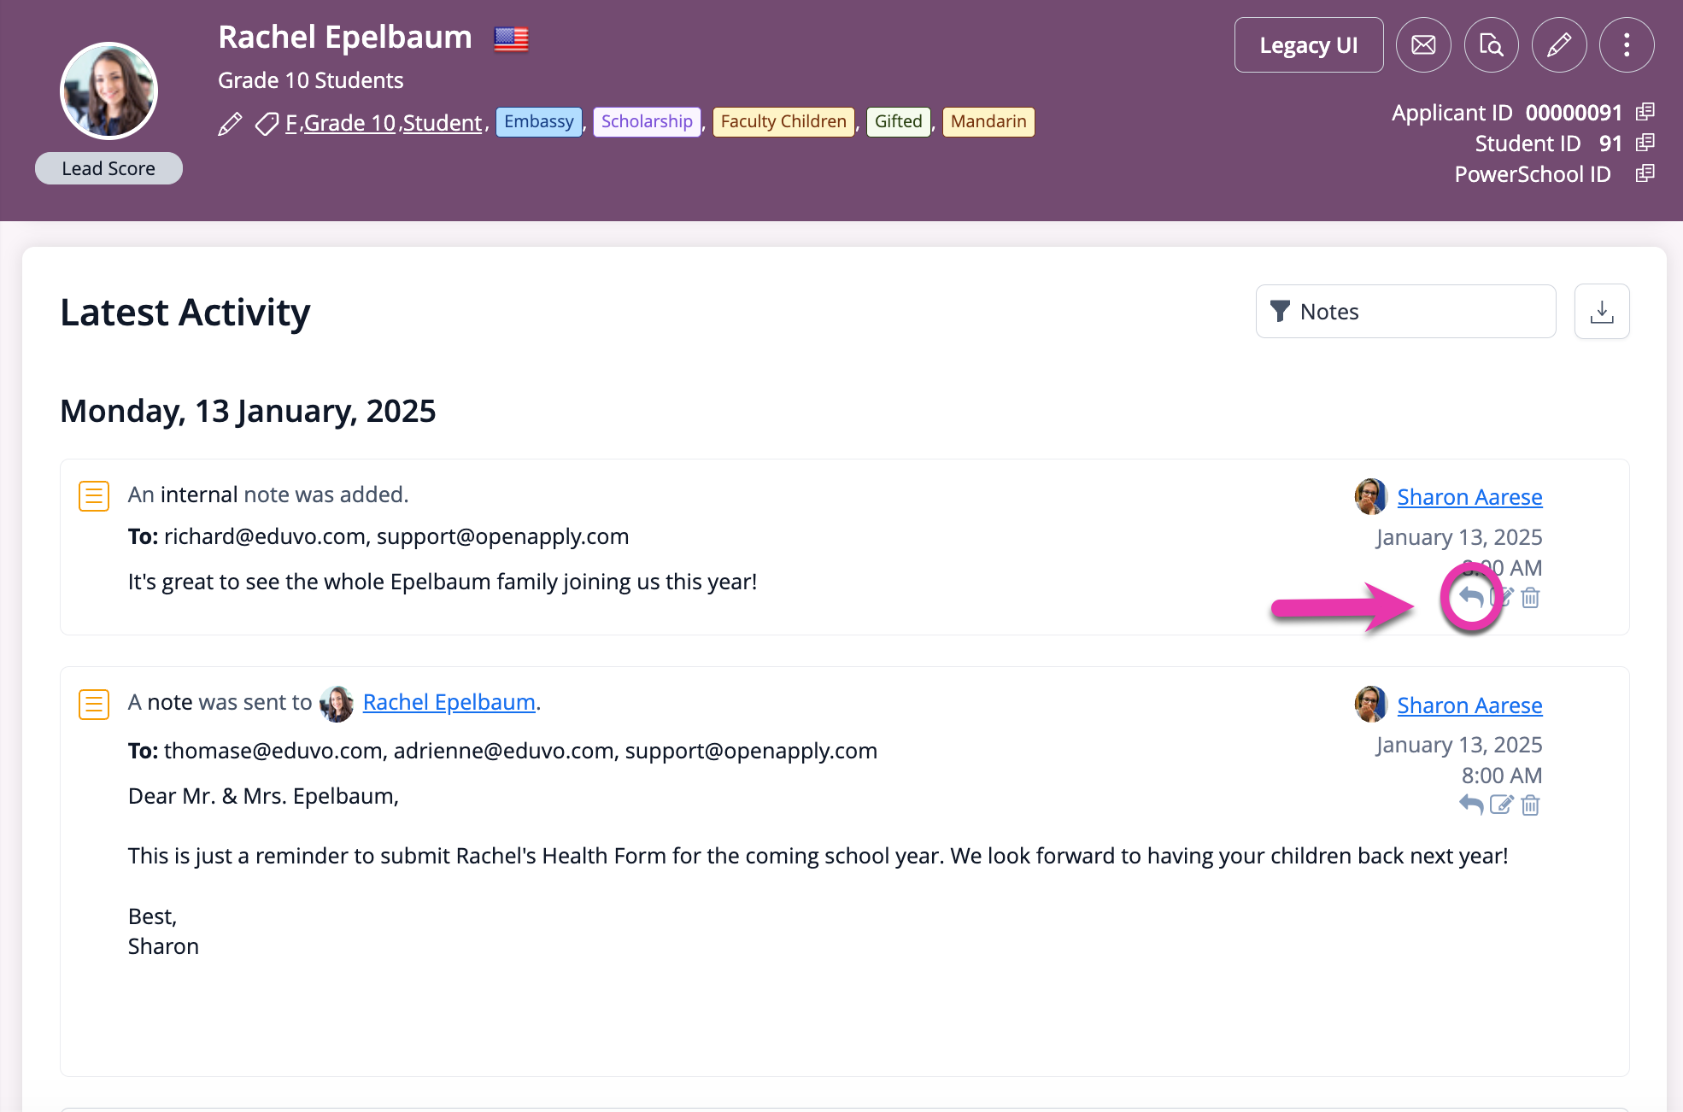
Task: Open the document search icon button
Action: point(1491,45)
